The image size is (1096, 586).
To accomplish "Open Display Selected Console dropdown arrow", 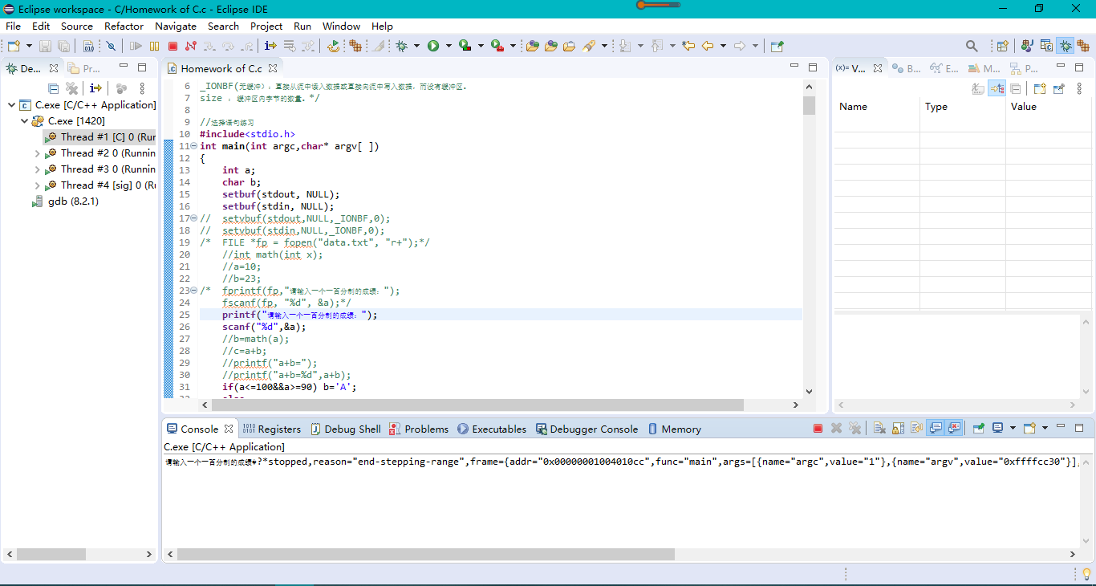I will click(1013, 429).
